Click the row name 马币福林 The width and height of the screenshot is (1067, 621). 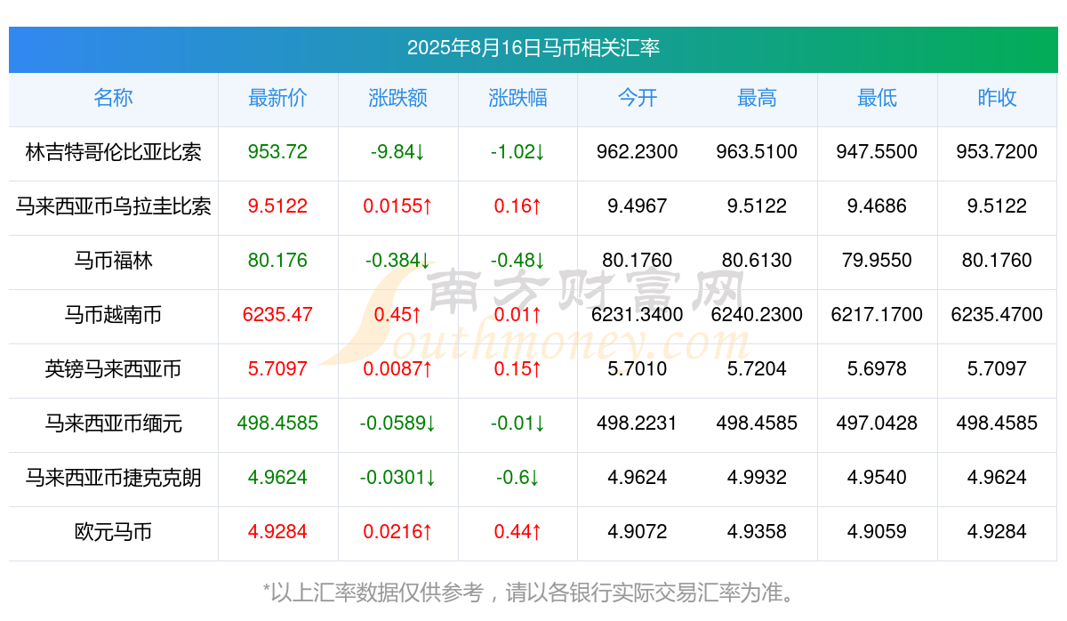[x=114, y=261]
